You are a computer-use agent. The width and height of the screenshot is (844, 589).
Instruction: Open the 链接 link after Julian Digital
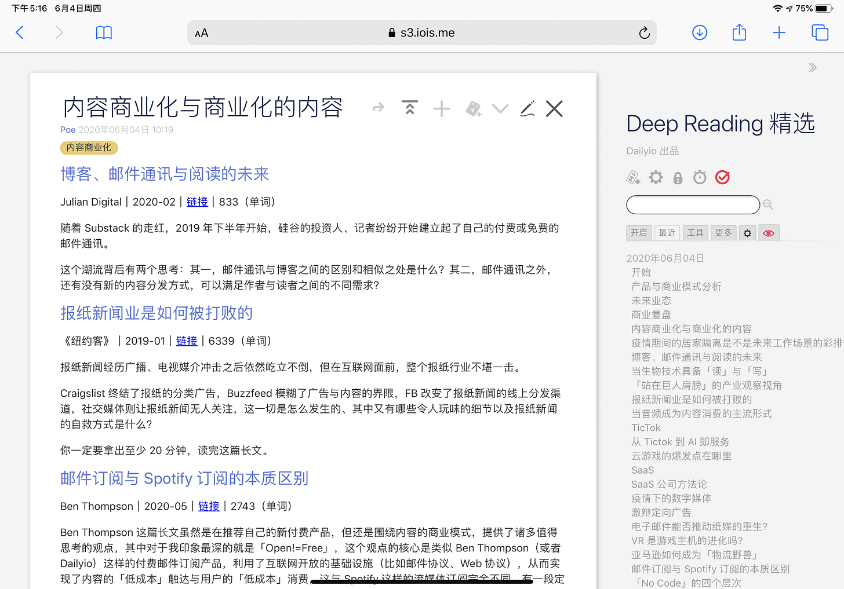click(x=197, y=202)
